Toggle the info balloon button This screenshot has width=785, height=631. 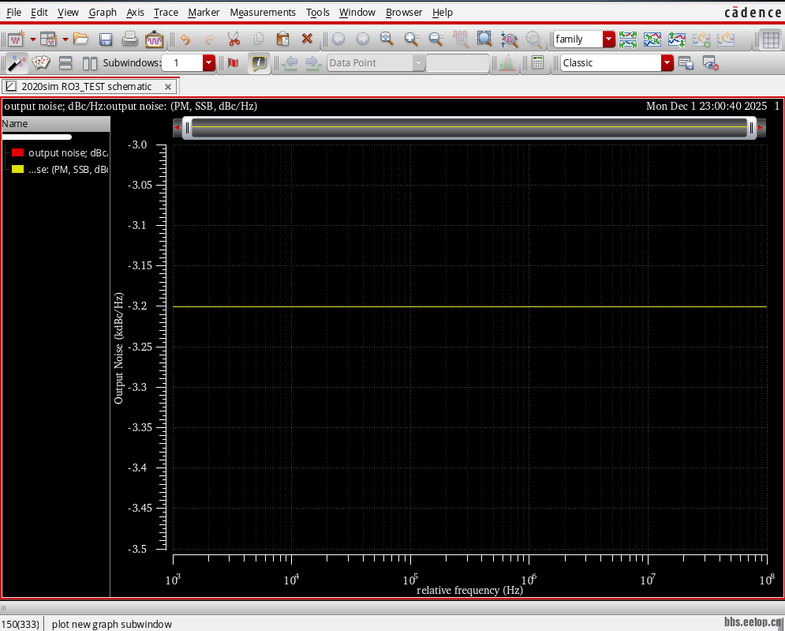pos(258,63)
